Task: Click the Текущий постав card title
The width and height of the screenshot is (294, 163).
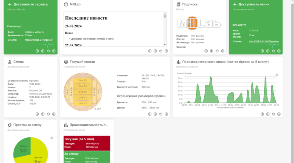Action: (x=82, y=62)
